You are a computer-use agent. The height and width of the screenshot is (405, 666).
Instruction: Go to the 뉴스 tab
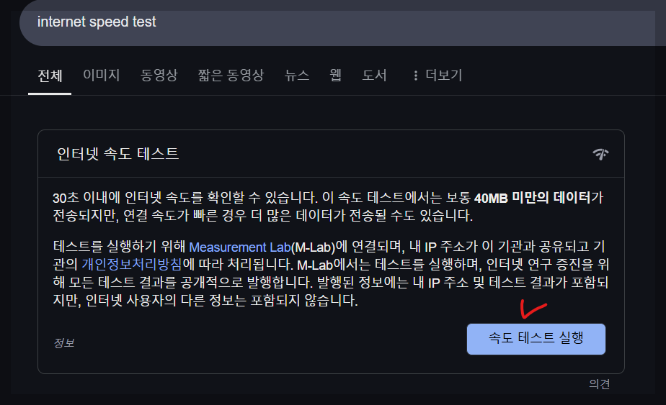(296, 75)
